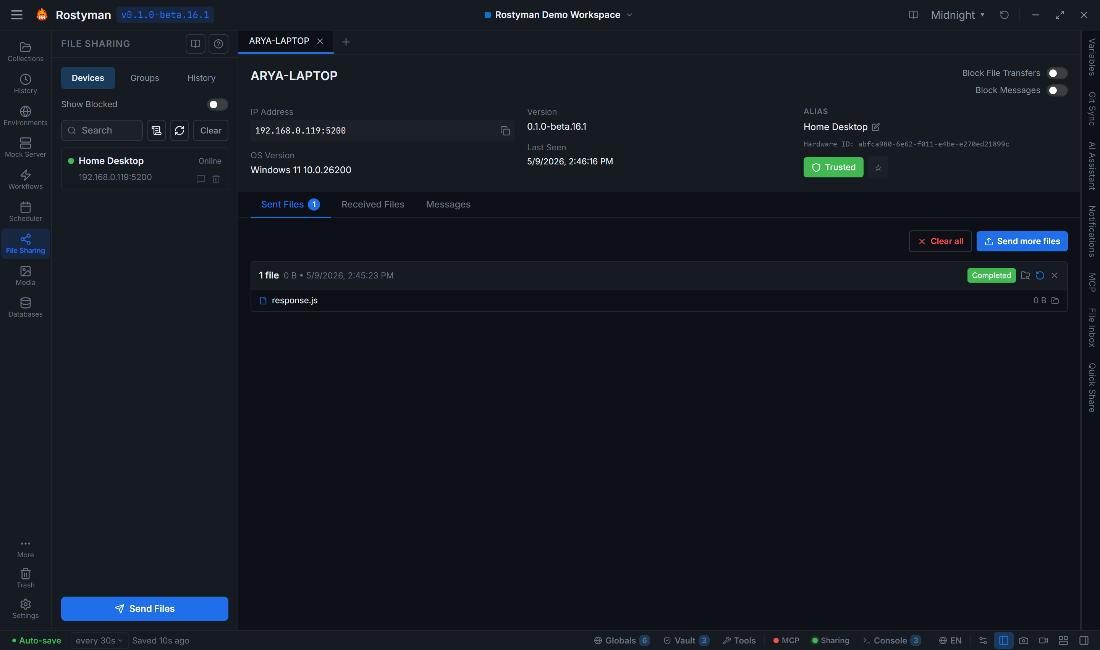This screenshot has height=650, width=1100.
Task: Open the More sidebar options
Action: point(26,549)
